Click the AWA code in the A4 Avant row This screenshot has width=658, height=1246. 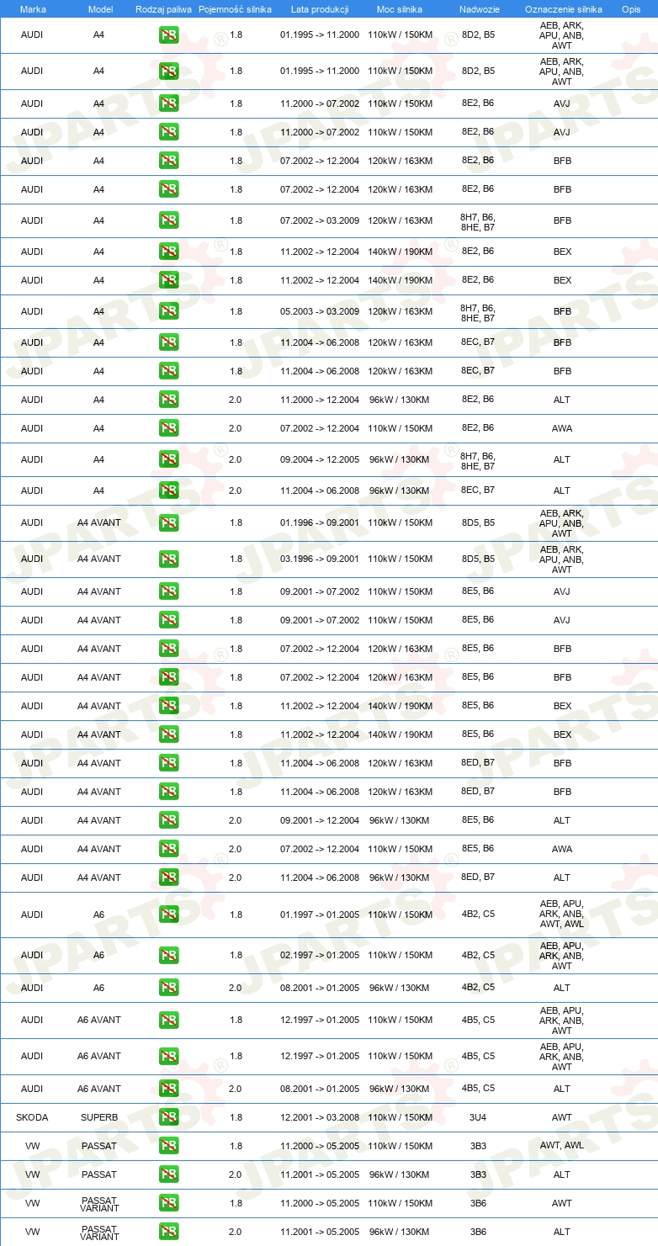(x=562, y=849)
